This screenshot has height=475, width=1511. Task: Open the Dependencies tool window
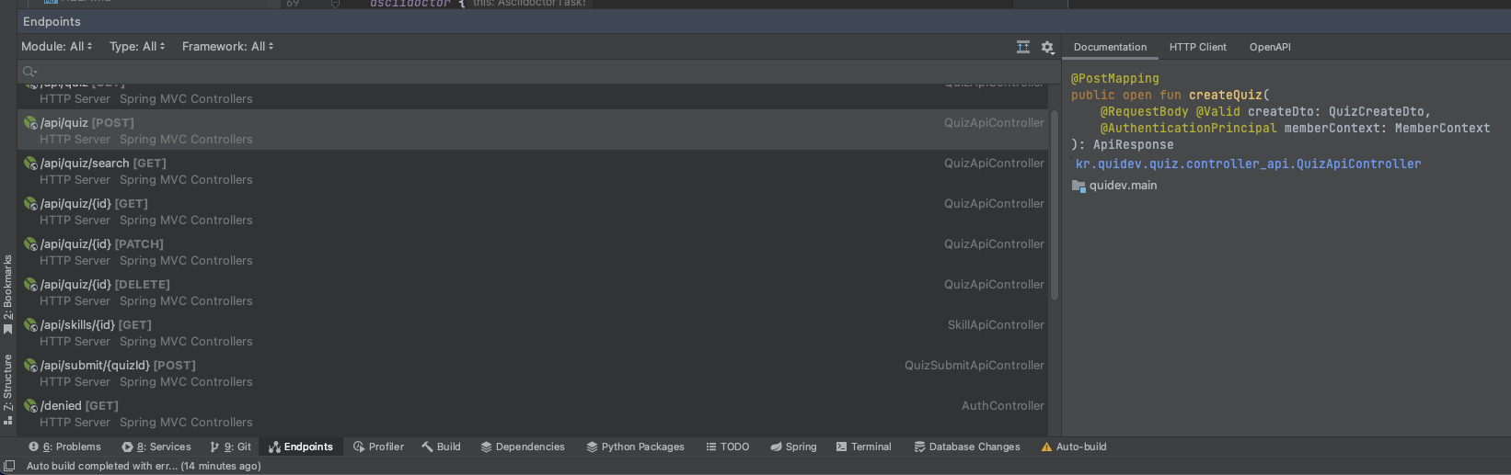click(523, 447)
